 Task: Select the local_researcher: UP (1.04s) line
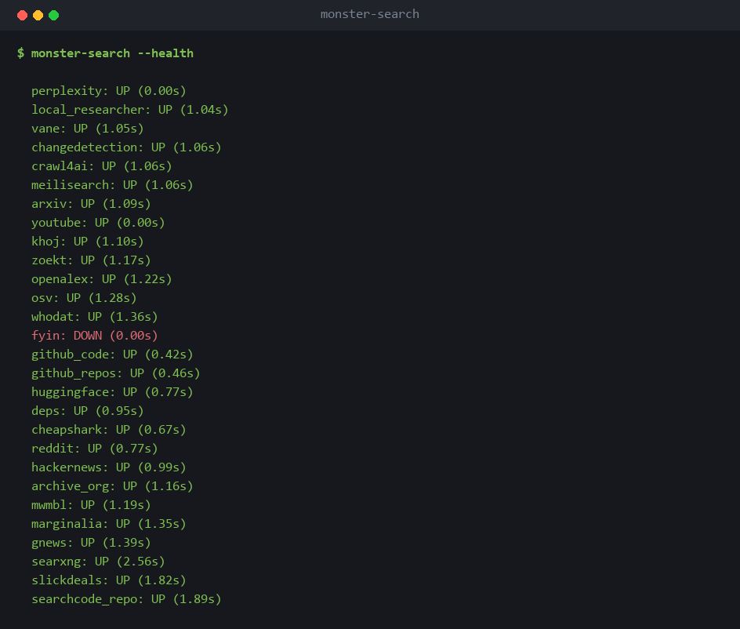tap(130, 110)
